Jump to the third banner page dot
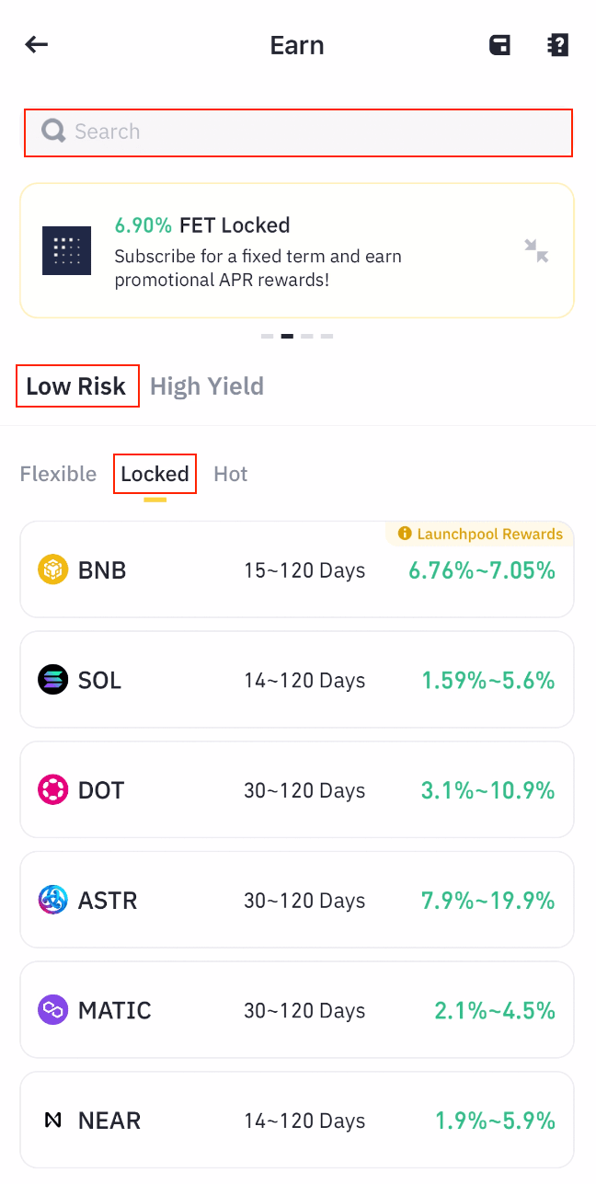This screenshot has width=596, height=1184. click(x=307, y=336)
